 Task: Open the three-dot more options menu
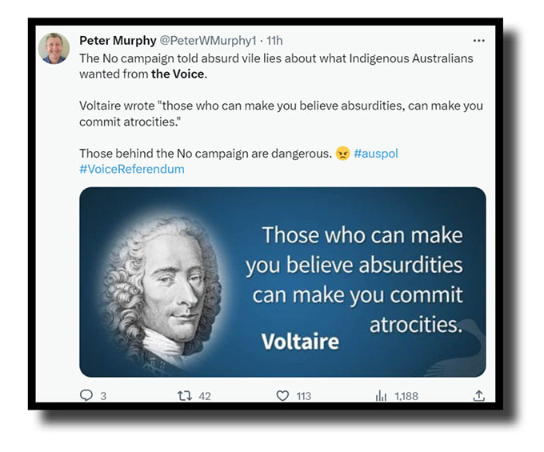[478, 41]
